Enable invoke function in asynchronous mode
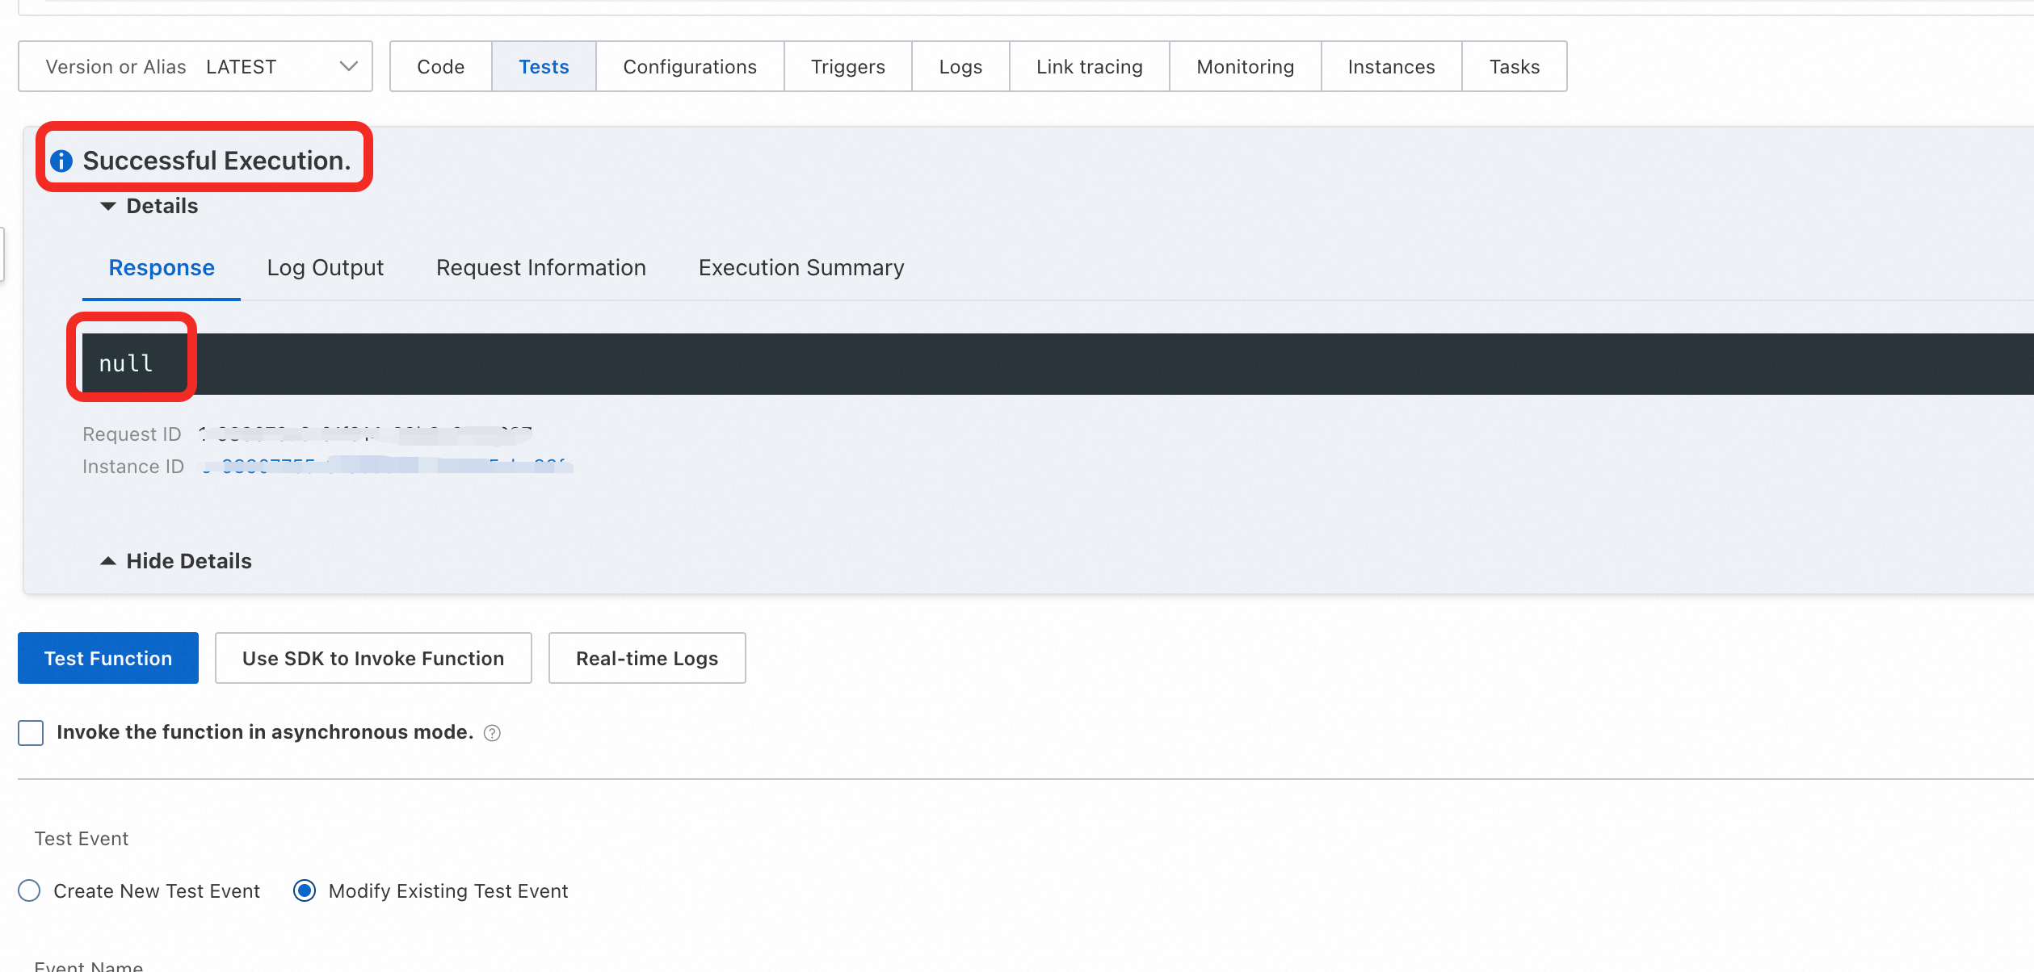Screen dimensions: 2034x972 (x=31, y=733)
